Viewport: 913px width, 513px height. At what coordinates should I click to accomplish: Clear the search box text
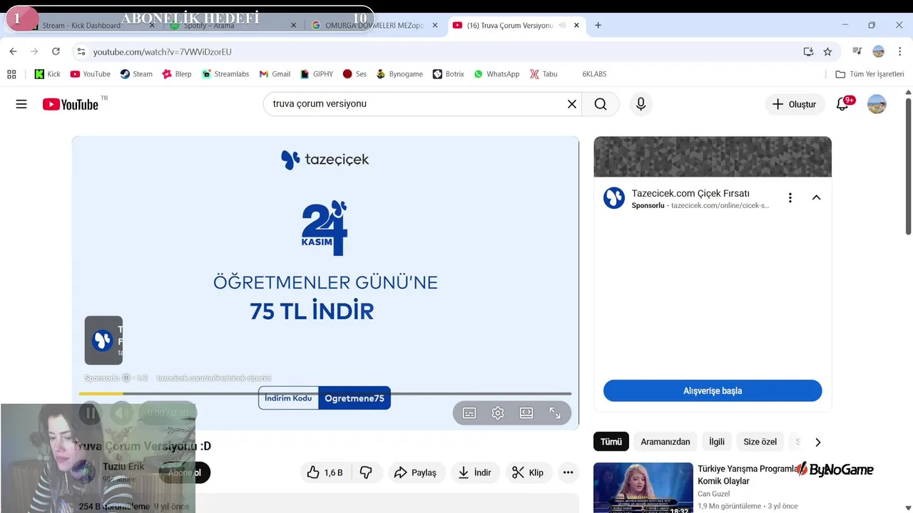click(x=571, y=104)
